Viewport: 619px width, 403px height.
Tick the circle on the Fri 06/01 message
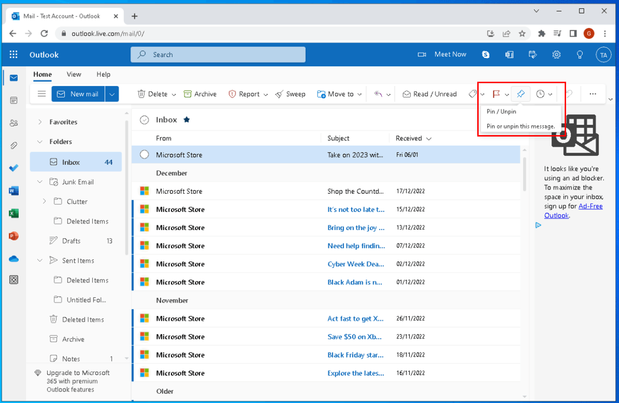tap(145, 154)
